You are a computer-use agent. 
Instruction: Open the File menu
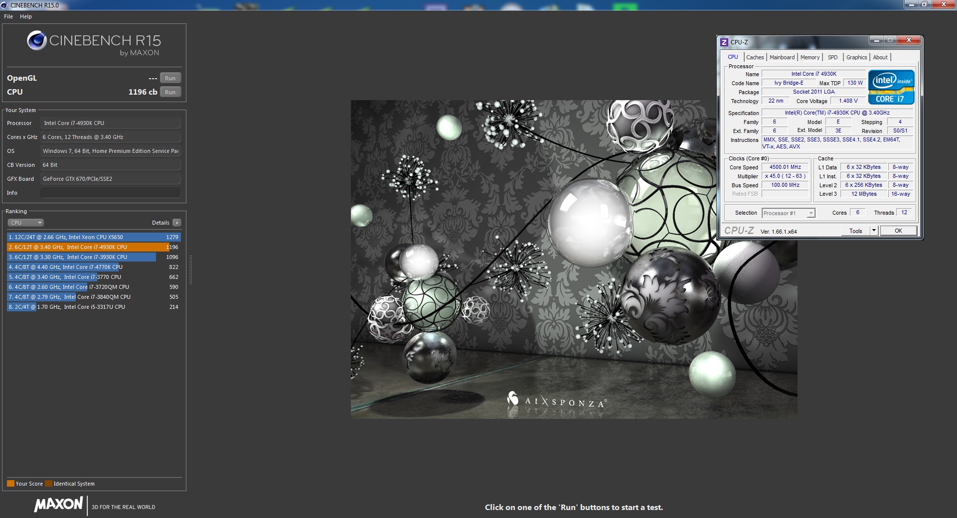click(x=8, y=16)
